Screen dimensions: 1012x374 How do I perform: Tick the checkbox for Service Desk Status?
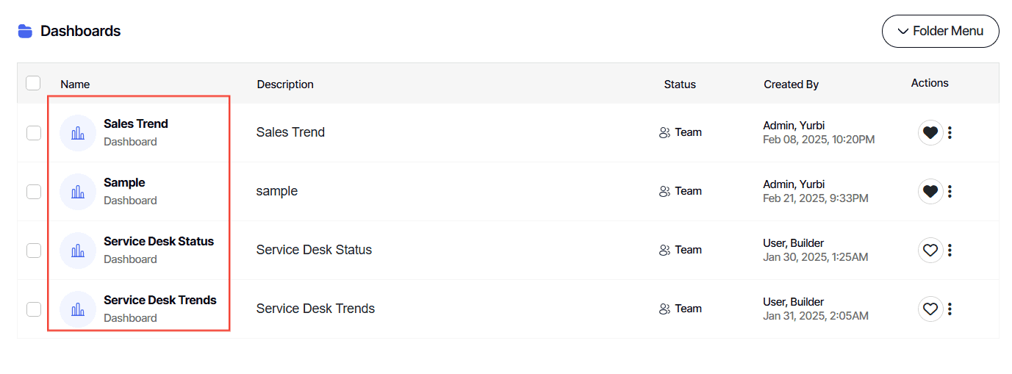(34, 251)
